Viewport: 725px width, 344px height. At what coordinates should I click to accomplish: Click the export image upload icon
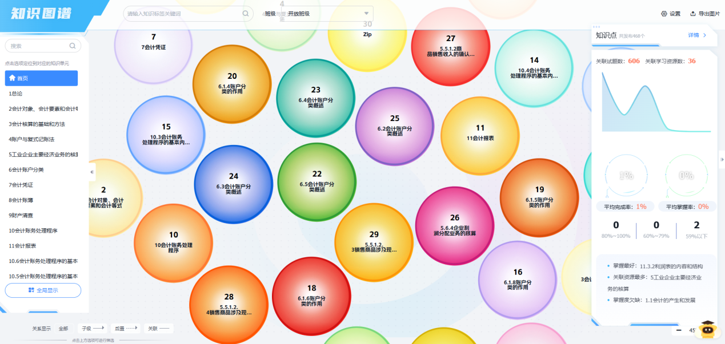pos(693,14)
